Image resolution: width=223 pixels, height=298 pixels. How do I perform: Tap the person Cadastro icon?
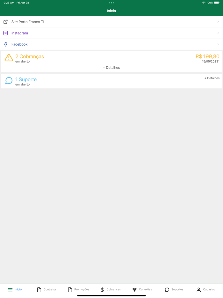pyautogui.click(x=198, y=289)
